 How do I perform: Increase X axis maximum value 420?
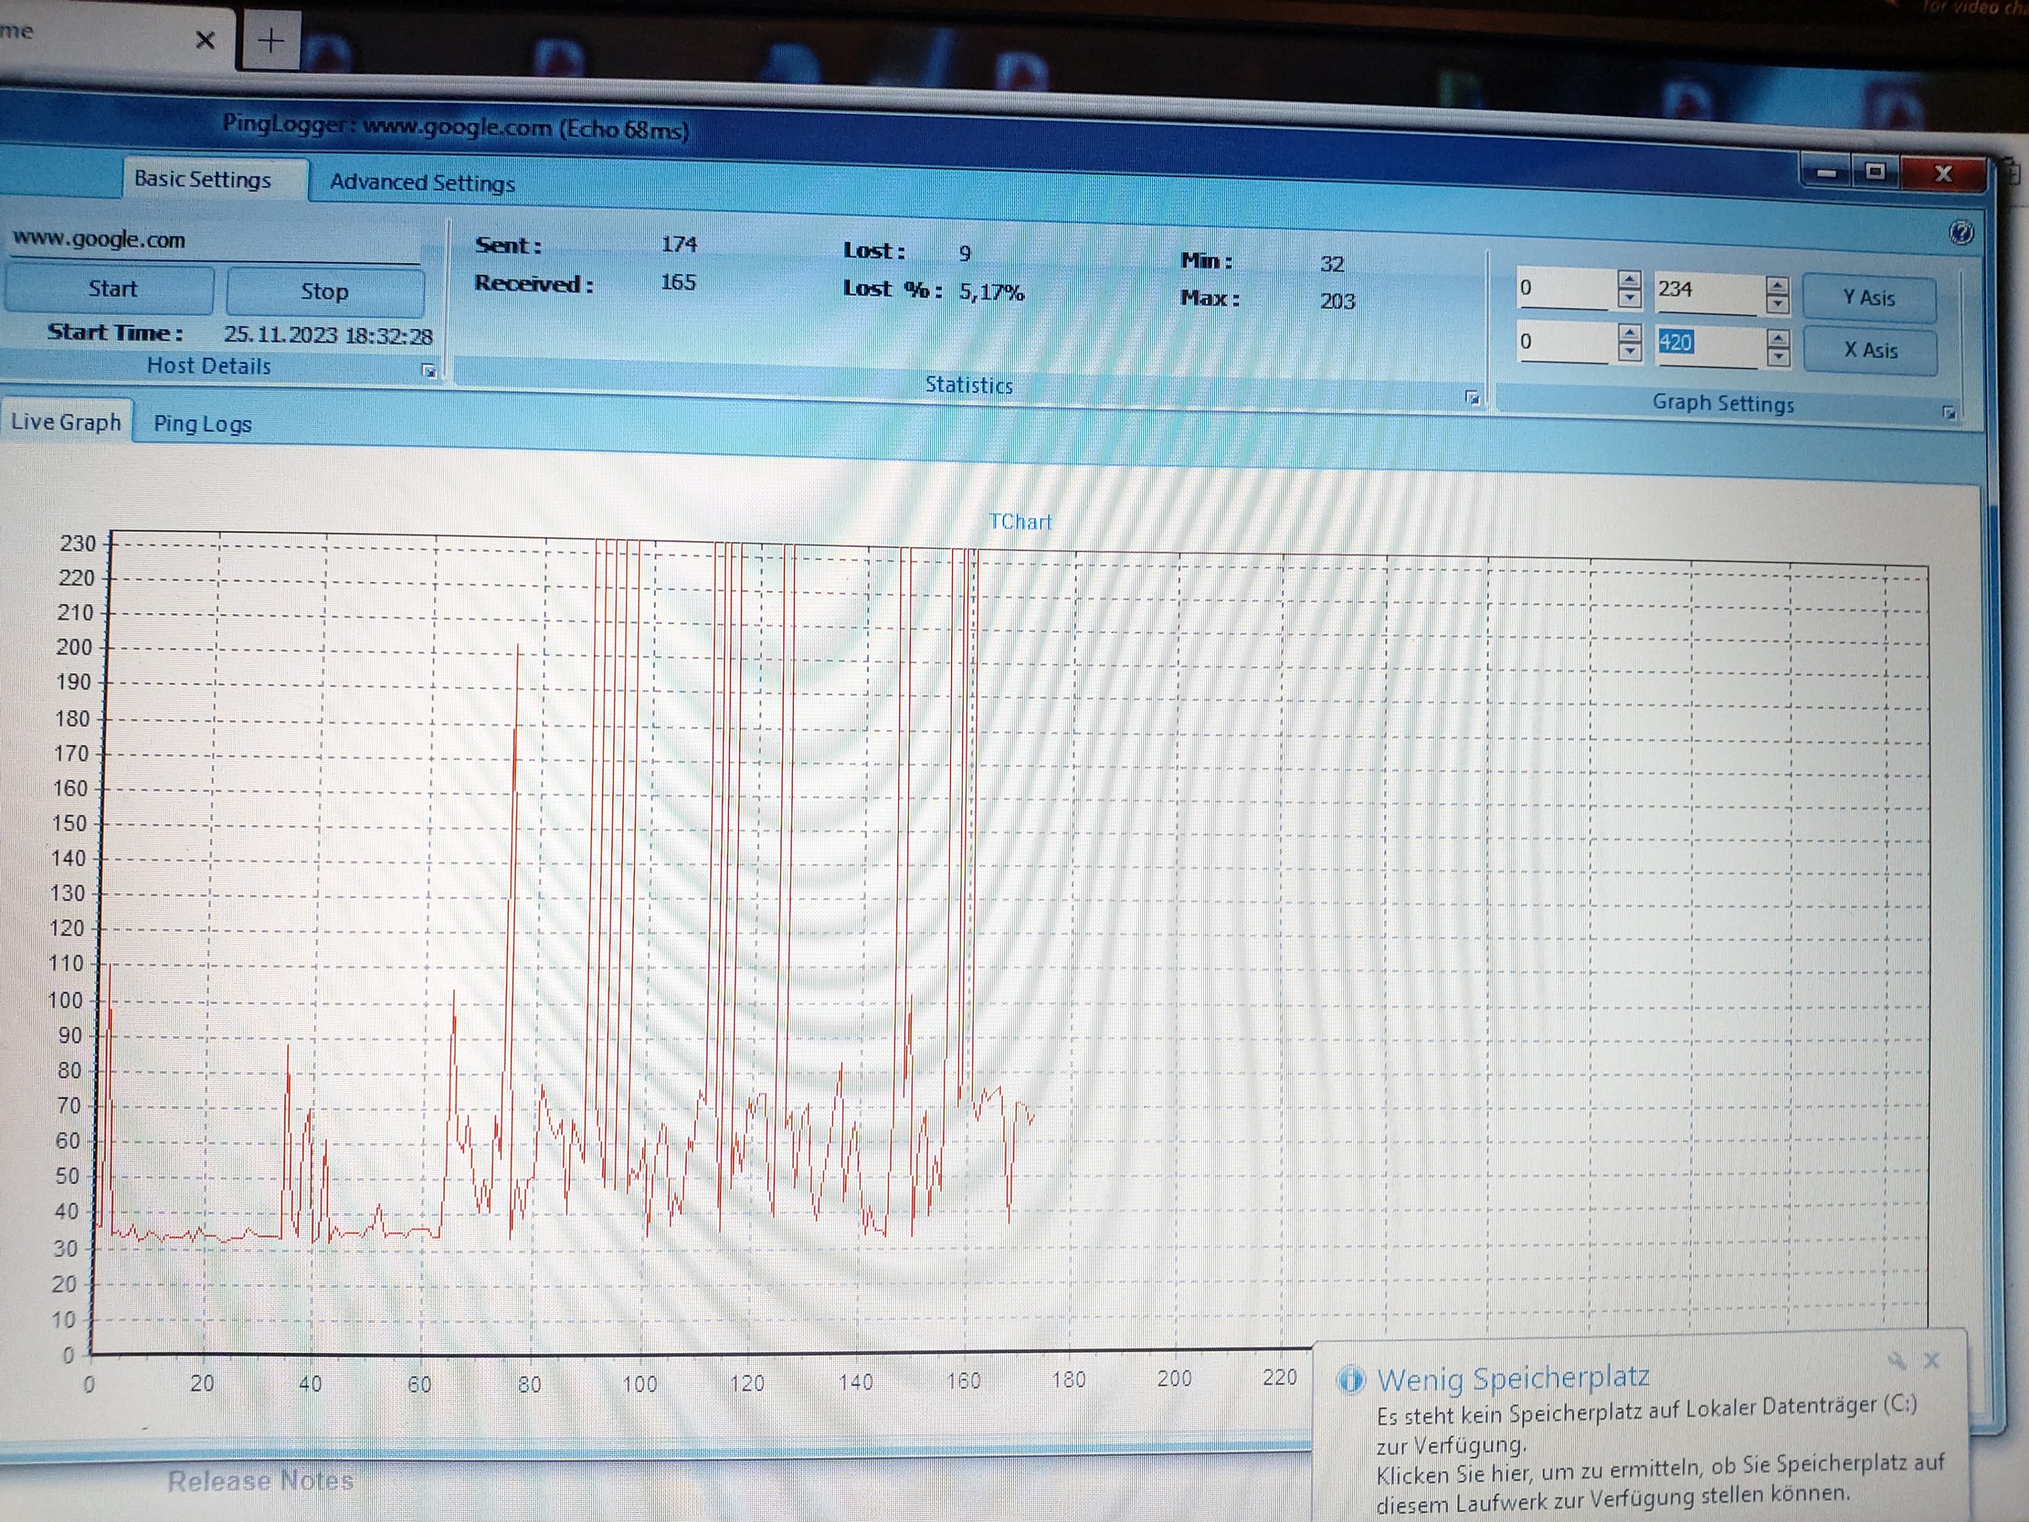[x=1777, y=339]
